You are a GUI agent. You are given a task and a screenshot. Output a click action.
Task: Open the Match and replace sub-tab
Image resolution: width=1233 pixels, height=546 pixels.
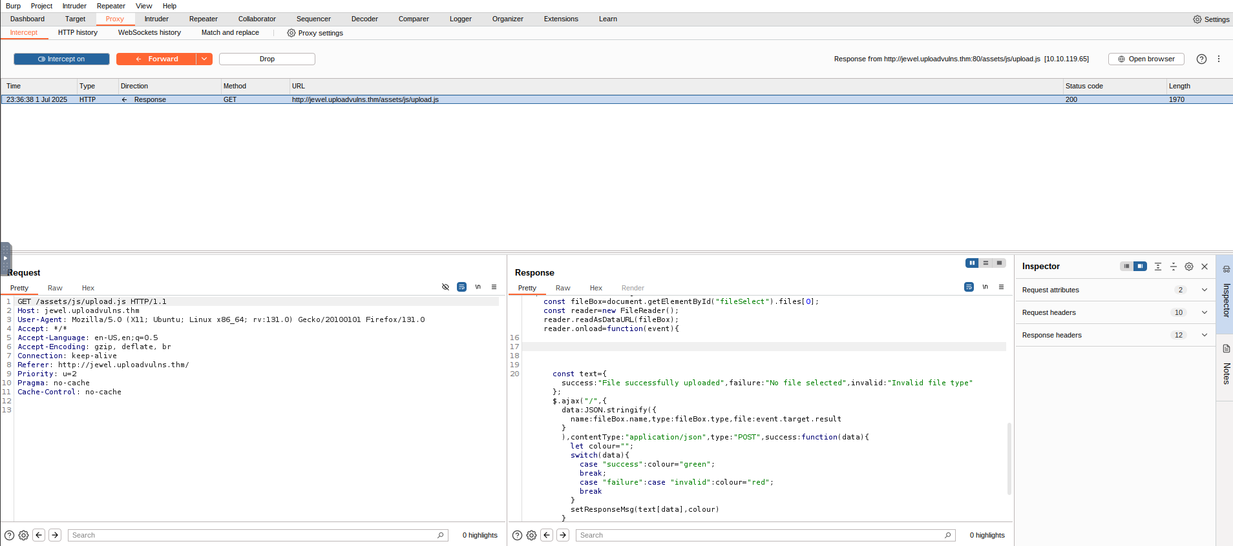[x=230, y=32]
